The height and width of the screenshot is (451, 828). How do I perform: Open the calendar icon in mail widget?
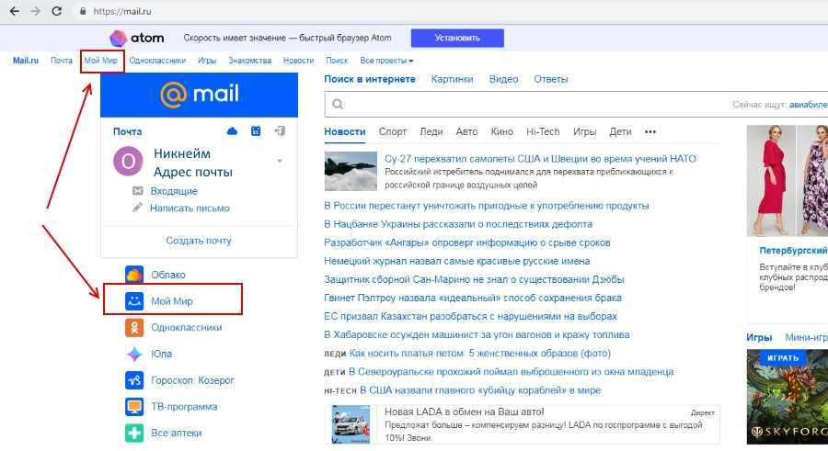256,131
